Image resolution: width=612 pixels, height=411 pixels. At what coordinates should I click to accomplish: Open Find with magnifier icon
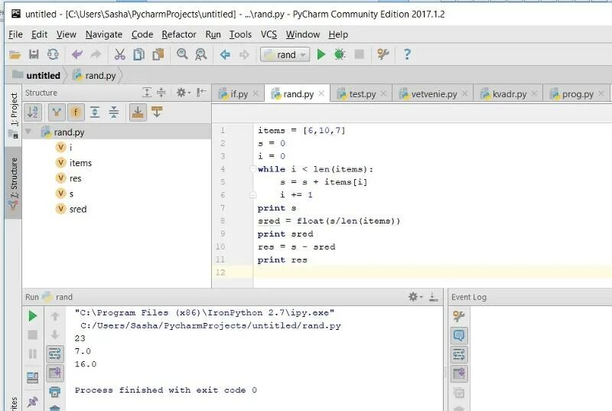point(182,54)
